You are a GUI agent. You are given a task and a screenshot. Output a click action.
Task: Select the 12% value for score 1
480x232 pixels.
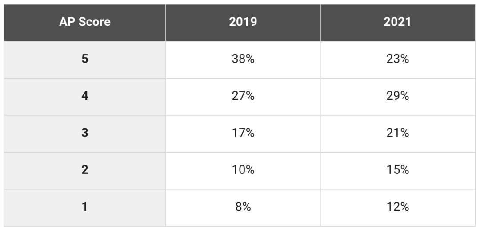(x=397, y=207)
